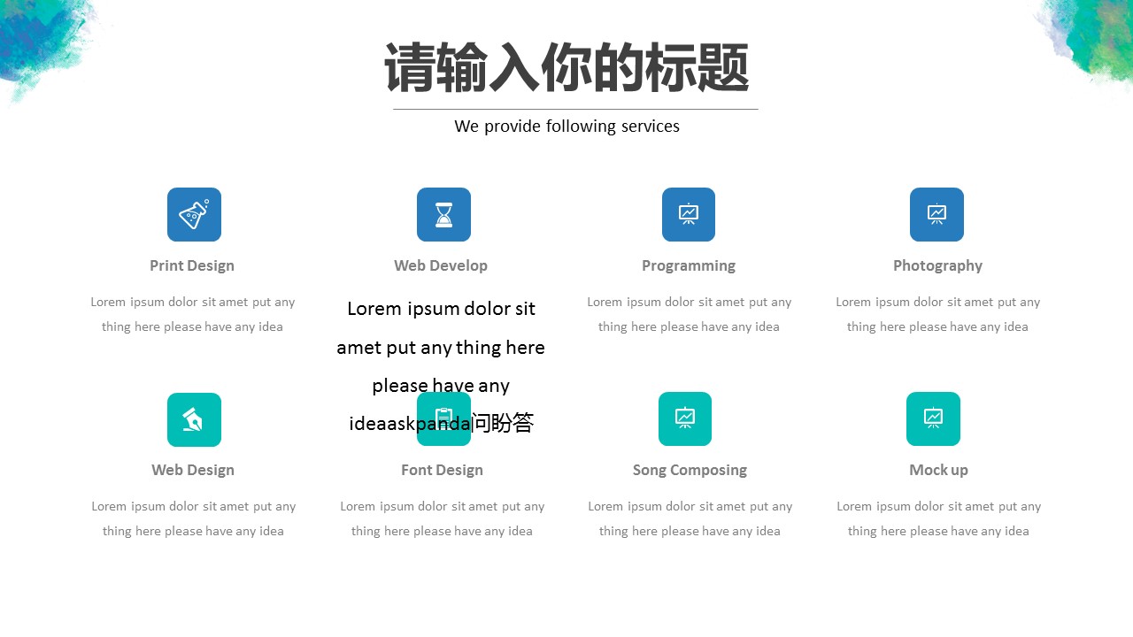Select the hourglass icon above Web Develop
The width and height of the screenshot is (1133, 637).
click(443, 214)
